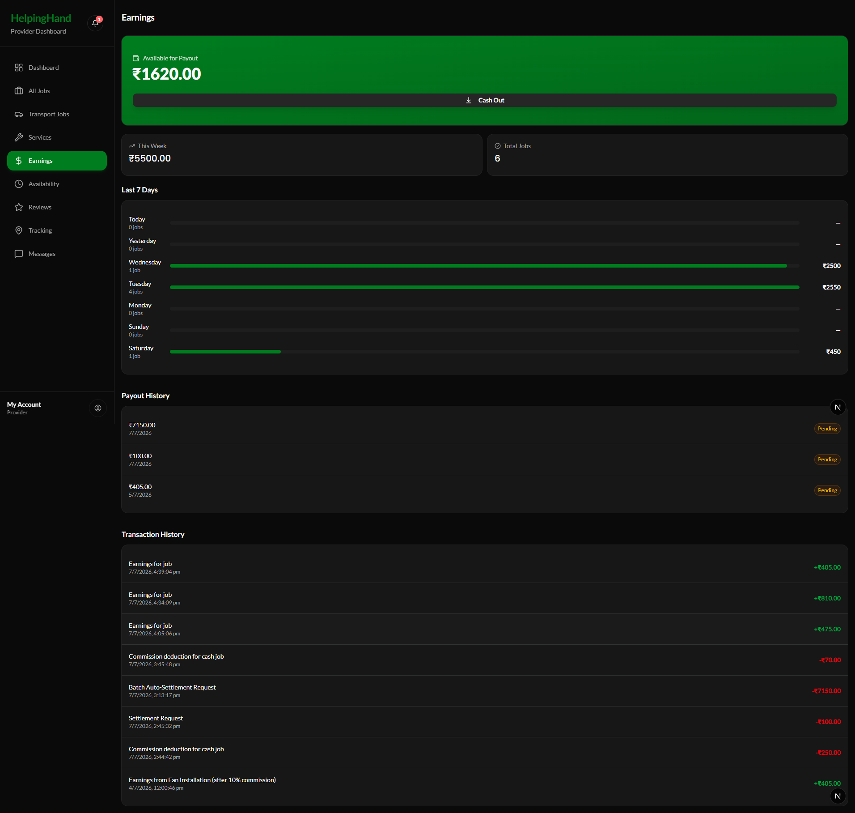Click the -₹7150.00 transaction amount
Viewport: 855px width, 813px height.
point(826,691)
